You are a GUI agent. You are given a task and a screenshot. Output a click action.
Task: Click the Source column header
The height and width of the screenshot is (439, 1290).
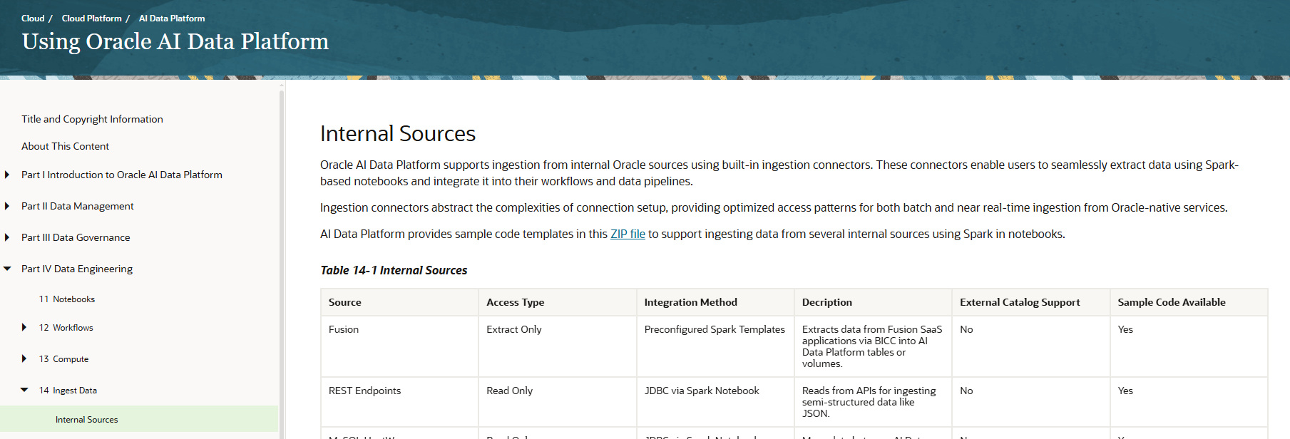[x=399, y=302]
